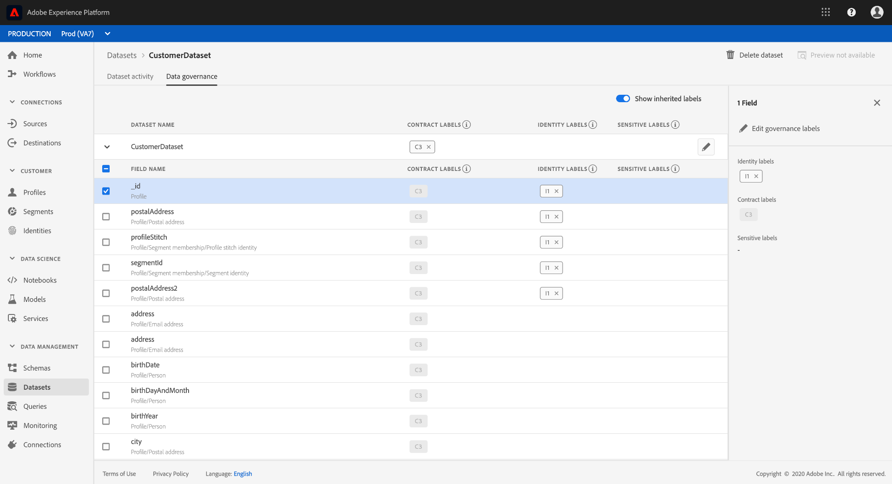Image resolution: width=892 pixels, height=484 pixels.
Task: Click the birthDayAndMonth field name
Action: pyautogui.click(x=160, y=391)
